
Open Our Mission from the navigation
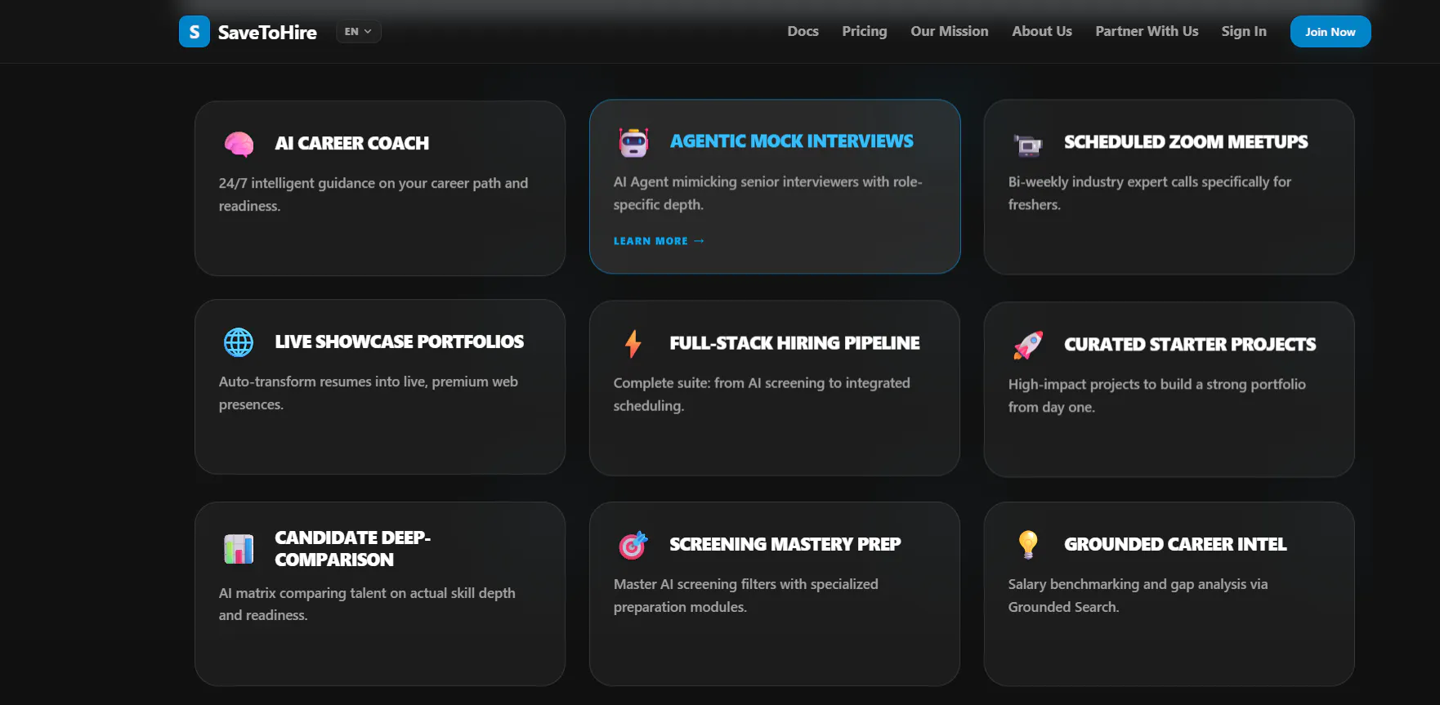pyautogui.click(x=950, y=31)
